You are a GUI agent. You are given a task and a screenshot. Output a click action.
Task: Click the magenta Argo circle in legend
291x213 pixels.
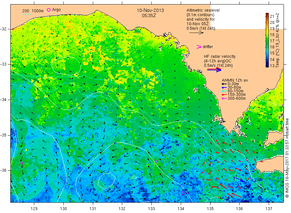tap(48, 10)
